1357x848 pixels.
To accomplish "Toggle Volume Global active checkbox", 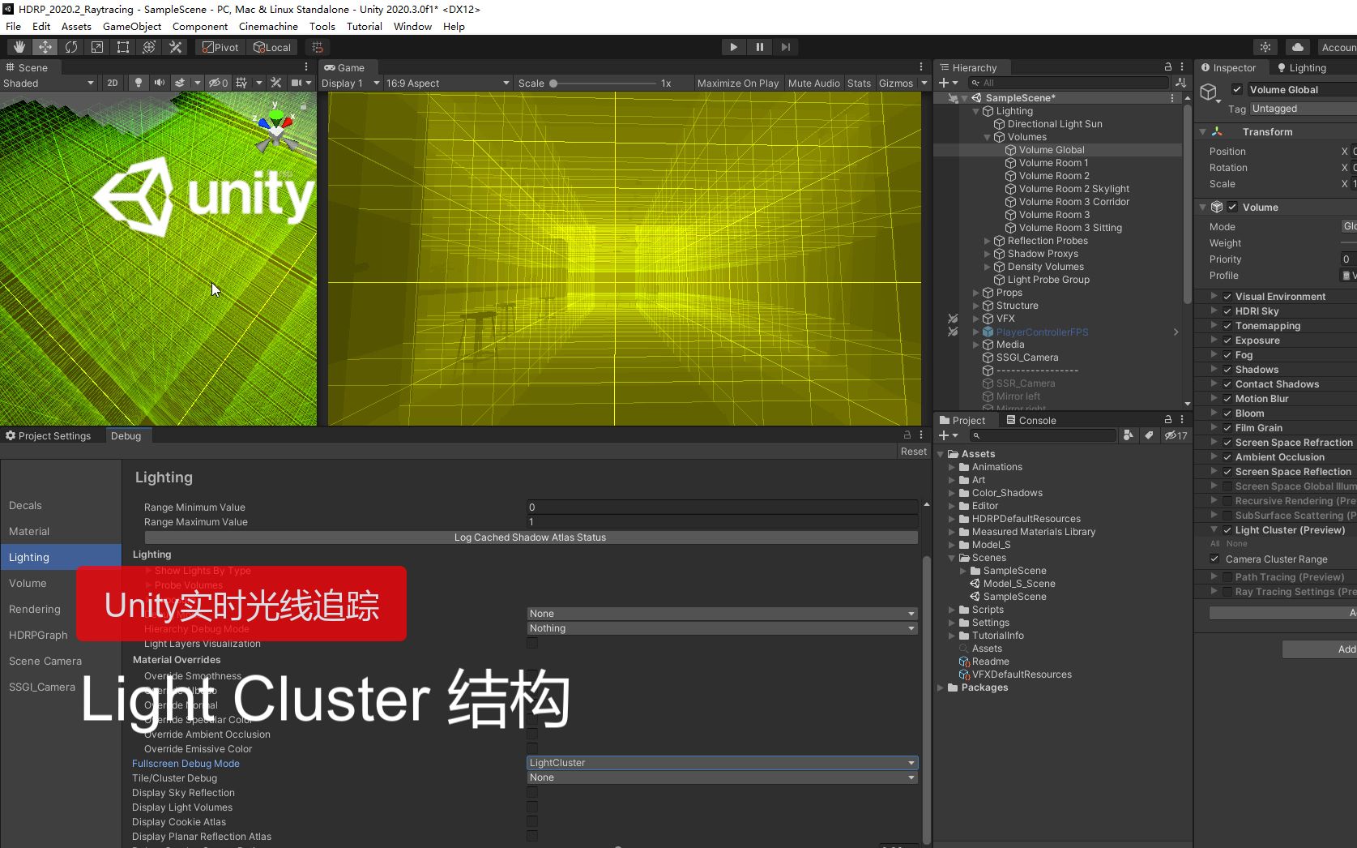I will tap(1237, 89).
